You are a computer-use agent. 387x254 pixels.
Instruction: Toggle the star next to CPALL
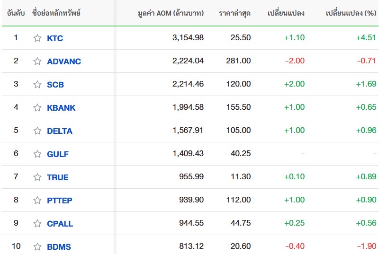coord(37,223)
